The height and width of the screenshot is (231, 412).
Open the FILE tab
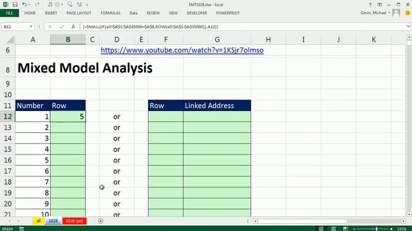click(10, 13)
